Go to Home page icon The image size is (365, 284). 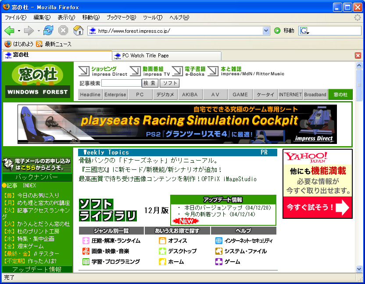click(x=78, y=31)
